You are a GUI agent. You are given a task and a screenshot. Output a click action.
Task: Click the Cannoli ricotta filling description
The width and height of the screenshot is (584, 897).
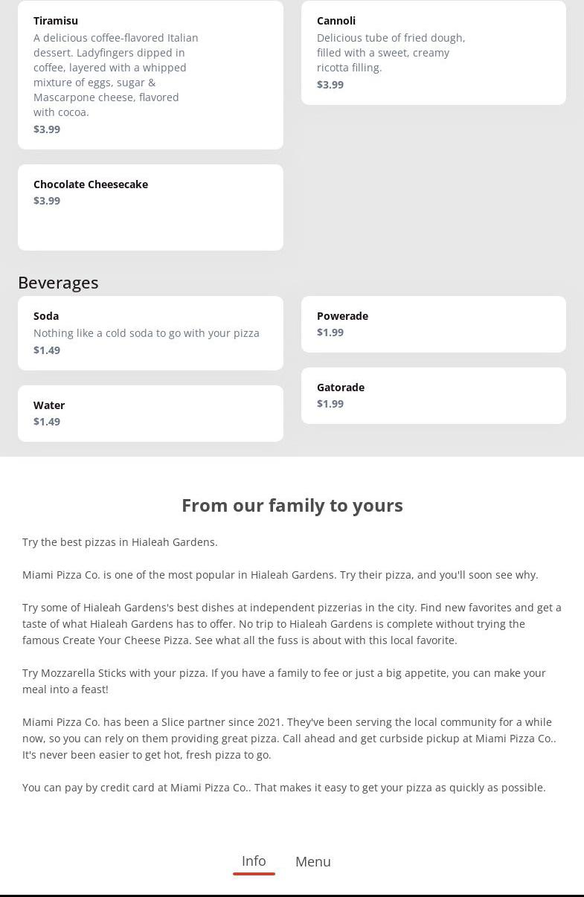click(x=391, y=52)
